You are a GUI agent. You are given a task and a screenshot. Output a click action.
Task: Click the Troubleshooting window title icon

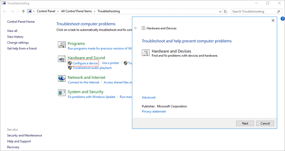[4, 3]
